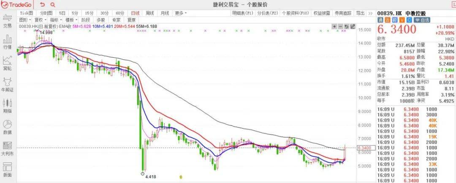The image size is (456, 183).
Task: Select the 周线 weekly chart
Action: point(149,13)
